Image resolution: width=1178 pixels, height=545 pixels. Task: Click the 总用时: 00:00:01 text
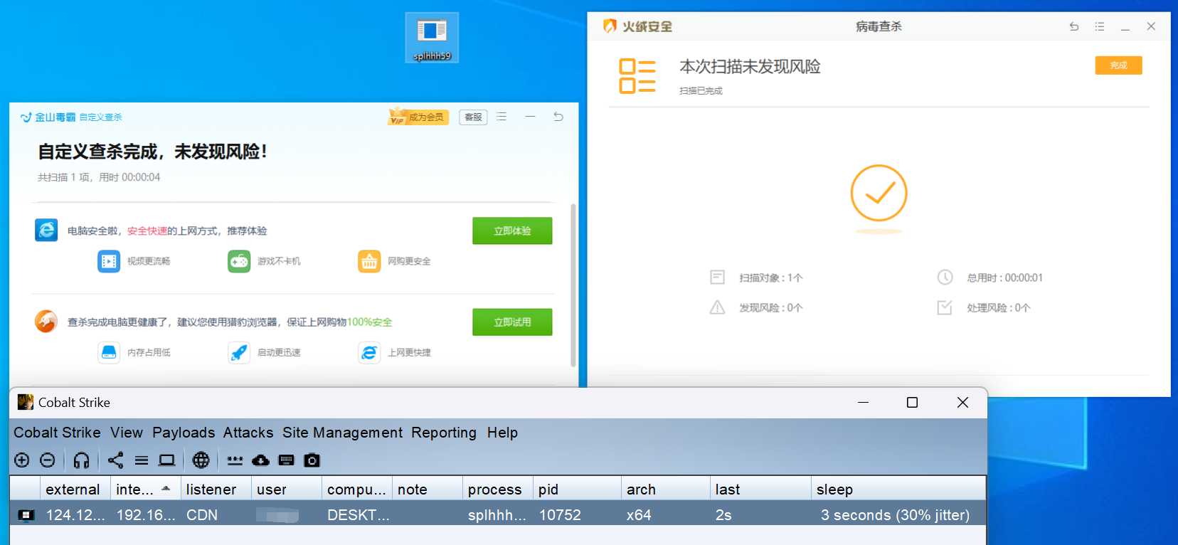pos(1004,277)
